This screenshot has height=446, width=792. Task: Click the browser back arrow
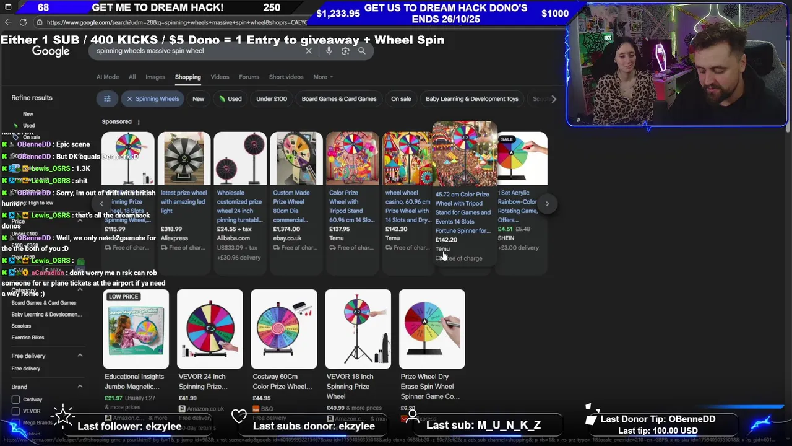pos(8,22)
